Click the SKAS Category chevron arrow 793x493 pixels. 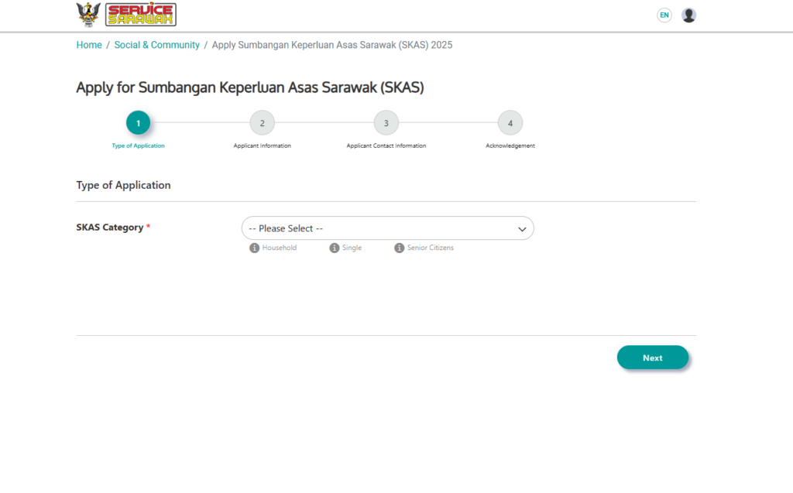(522, 229)
